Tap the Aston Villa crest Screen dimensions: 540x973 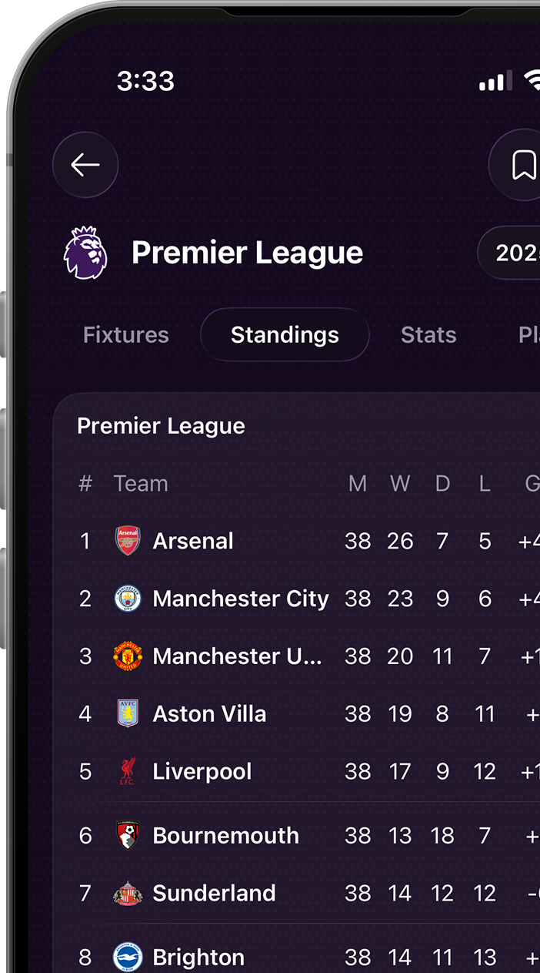pos(128,713)
